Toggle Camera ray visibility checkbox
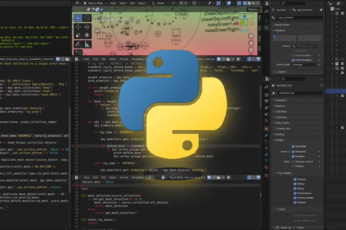The image size is (346, 230). click(x=295, y=179)
